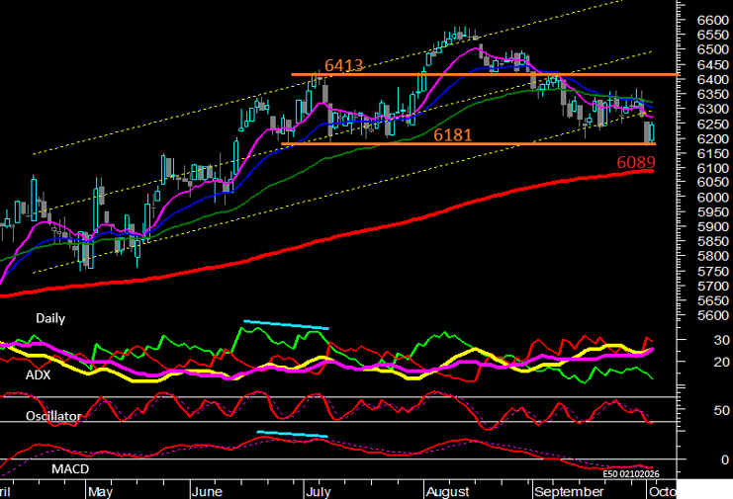The height and width of the screenshot is (499, 733).
Task: Click the 6413 resistance level label
Action: coord(343,65)
